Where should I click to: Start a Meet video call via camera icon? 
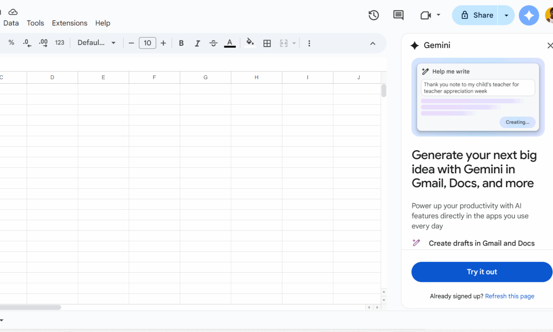coord(425,15)
